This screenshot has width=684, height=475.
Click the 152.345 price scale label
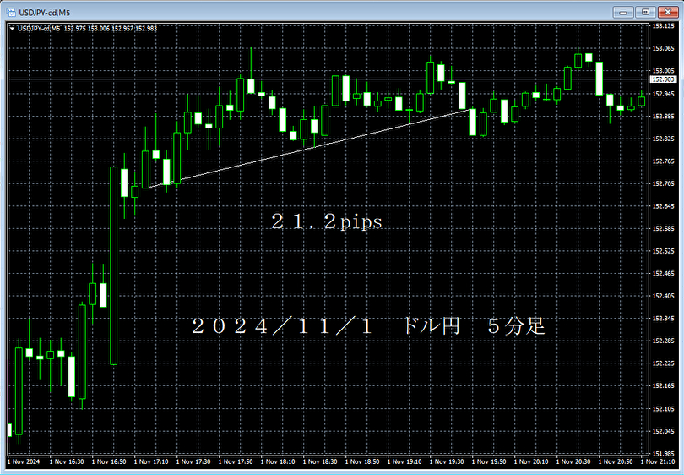coord(663,319)
